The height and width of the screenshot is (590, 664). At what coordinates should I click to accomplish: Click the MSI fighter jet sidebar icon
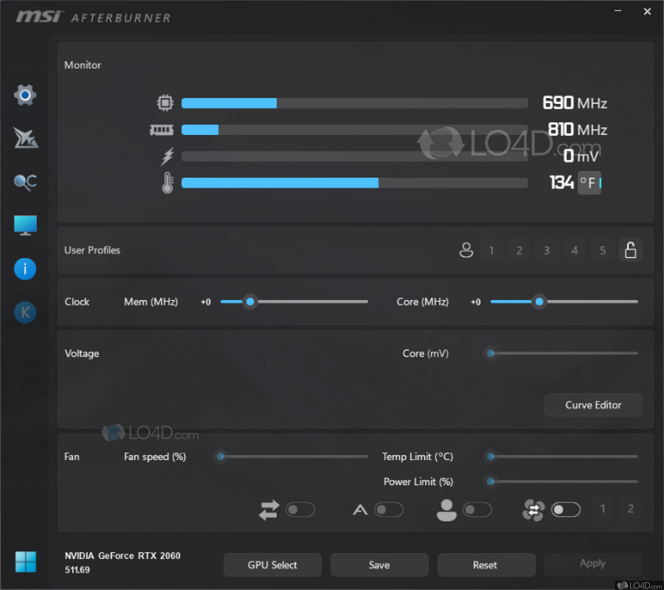25,138
